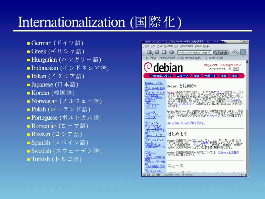Click the Mailing Lists sidebar link
Viewport: 265px width, 199px height.
[x=154, y=171]
